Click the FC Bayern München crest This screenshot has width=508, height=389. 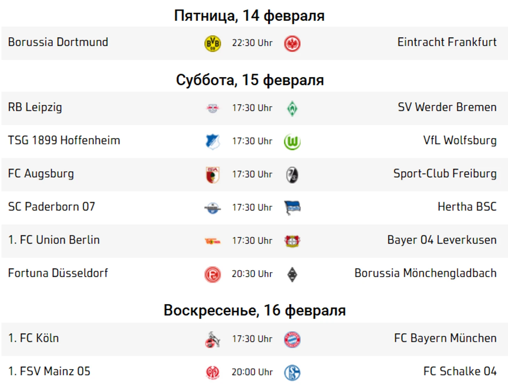tap(292, 340)
